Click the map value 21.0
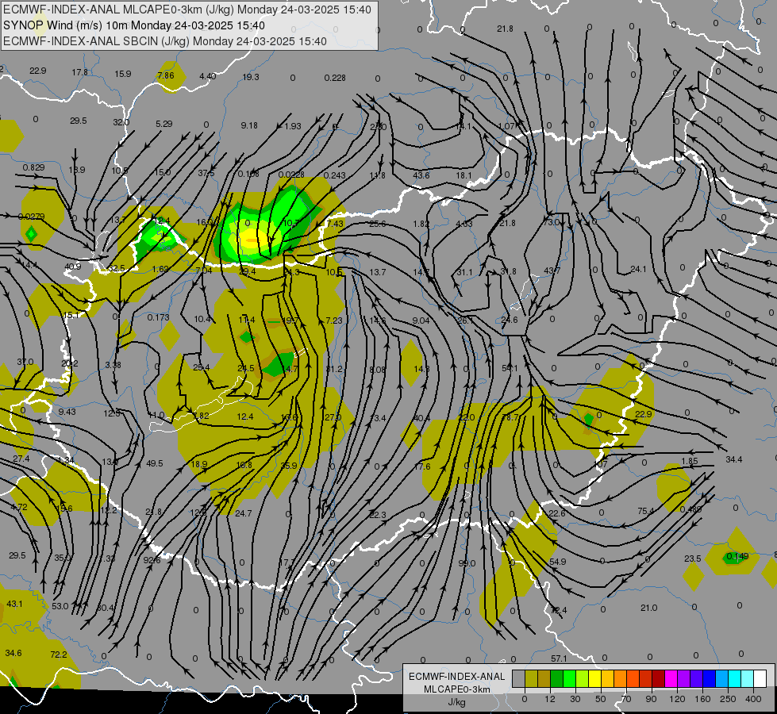 648,608
